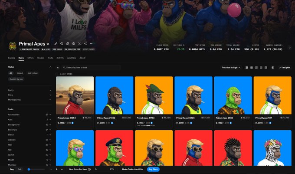Open the display settings gear icon

(x=273, y=68)
